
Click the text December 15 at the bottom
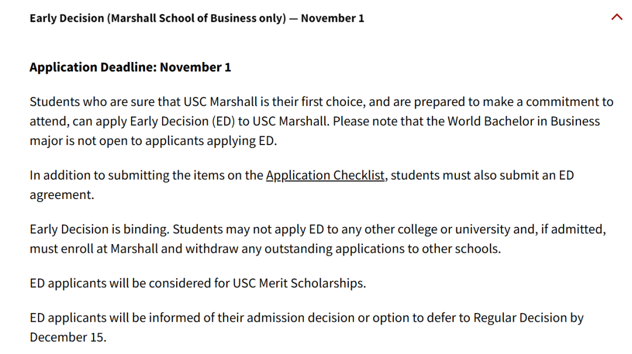pyautogui.click(x=67, y=337)
